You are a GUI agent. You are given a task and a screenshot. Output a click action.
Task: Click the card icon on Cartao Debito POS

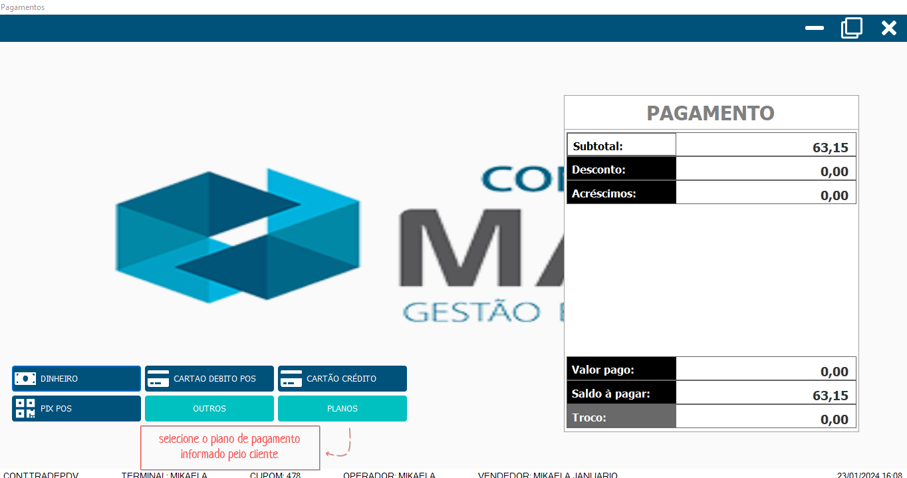(158, 379)
